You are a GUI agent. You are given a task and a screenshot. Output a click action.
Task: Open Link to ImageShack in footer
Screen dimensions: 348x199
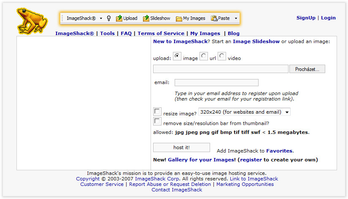coord(254,179)
